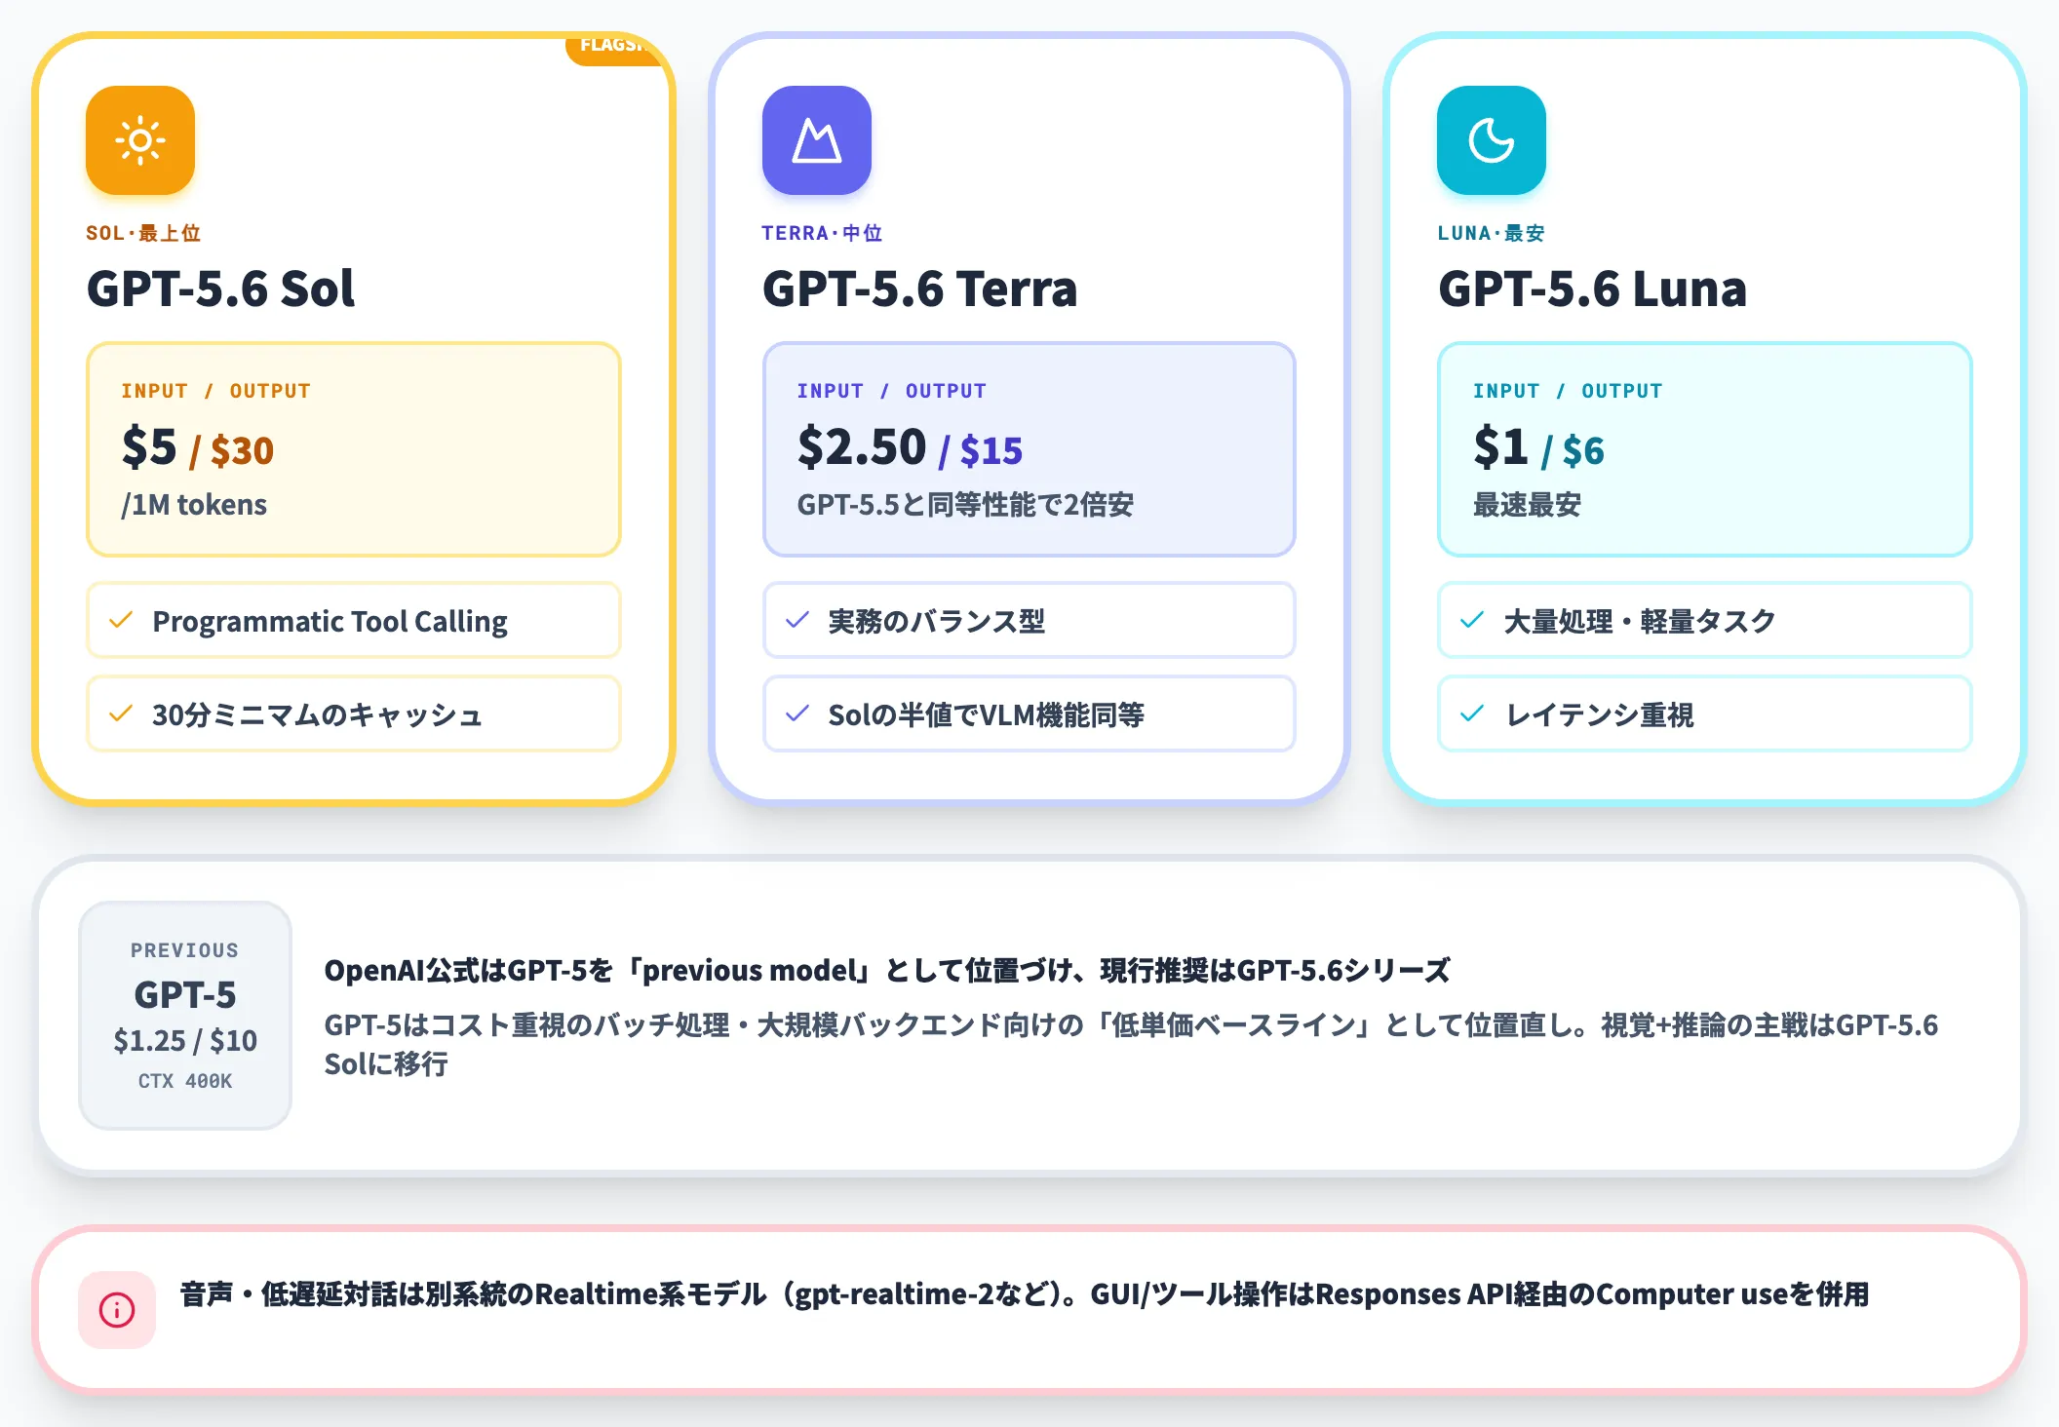Click the 最速最安 text
2059x1427 pixels.
[1527, 505]
